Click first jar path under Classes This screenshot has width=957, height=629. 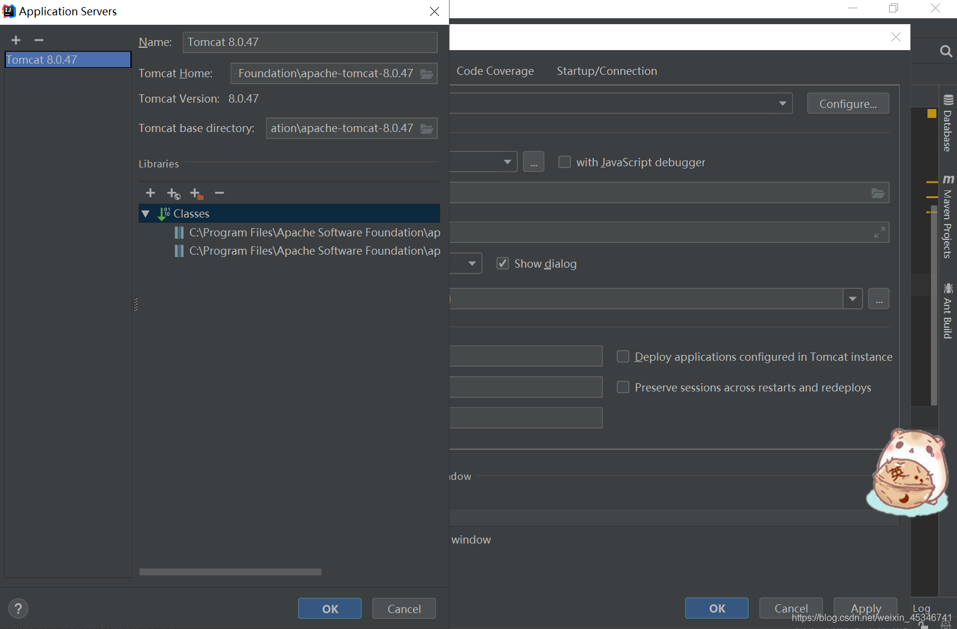click(314, 232)
